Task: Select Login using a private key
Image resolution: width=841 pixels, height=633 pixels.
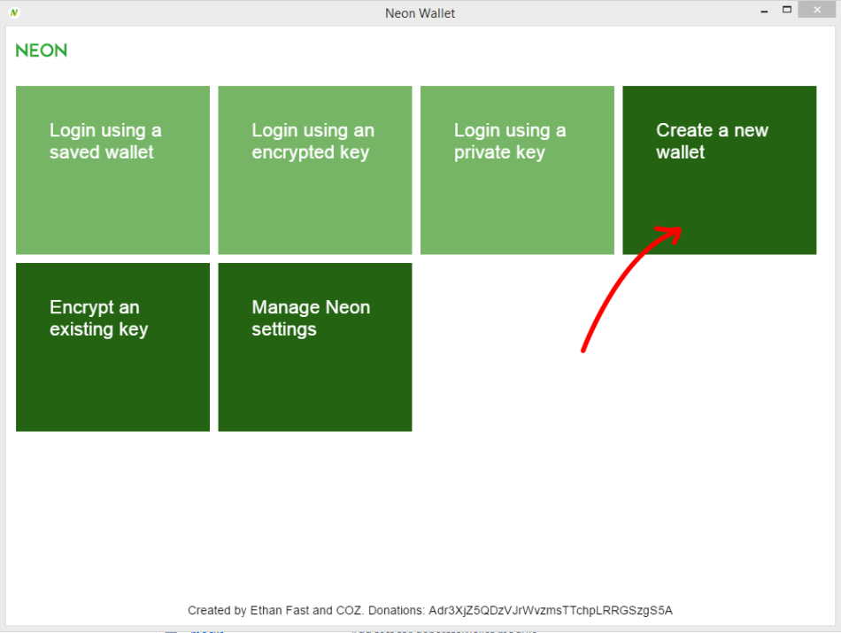Action: click(x=517, y=170)
